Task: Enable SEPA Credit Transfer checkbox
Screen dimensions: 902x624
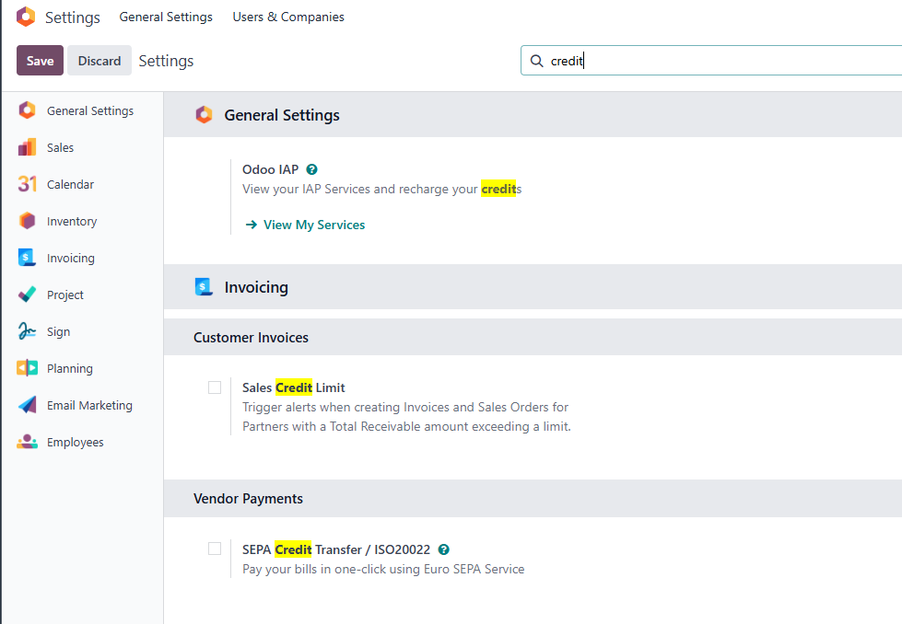Action: point(215,549)
